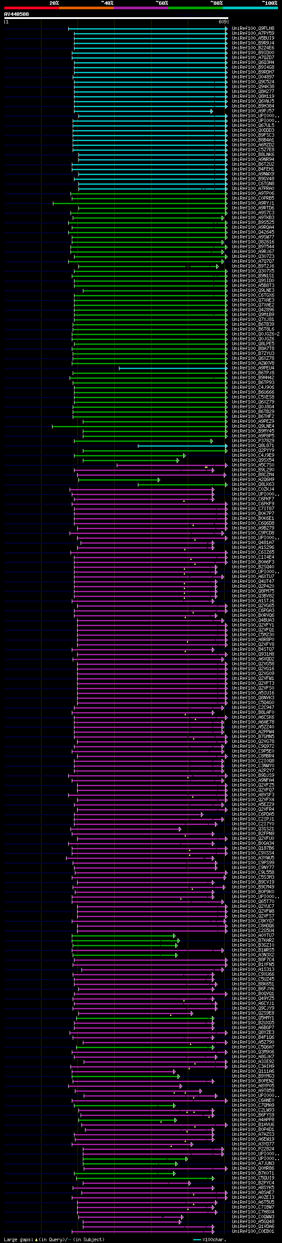Select hit UniRef100_Q8LK63

[253, 485]
